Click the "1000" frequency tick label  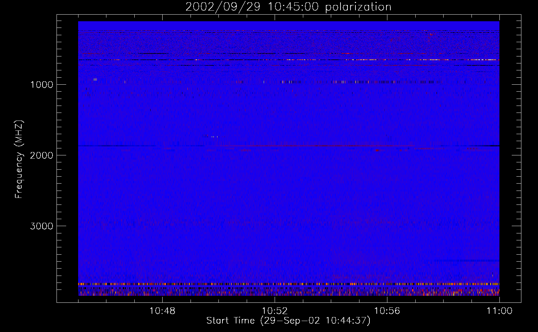coord(42,85)
